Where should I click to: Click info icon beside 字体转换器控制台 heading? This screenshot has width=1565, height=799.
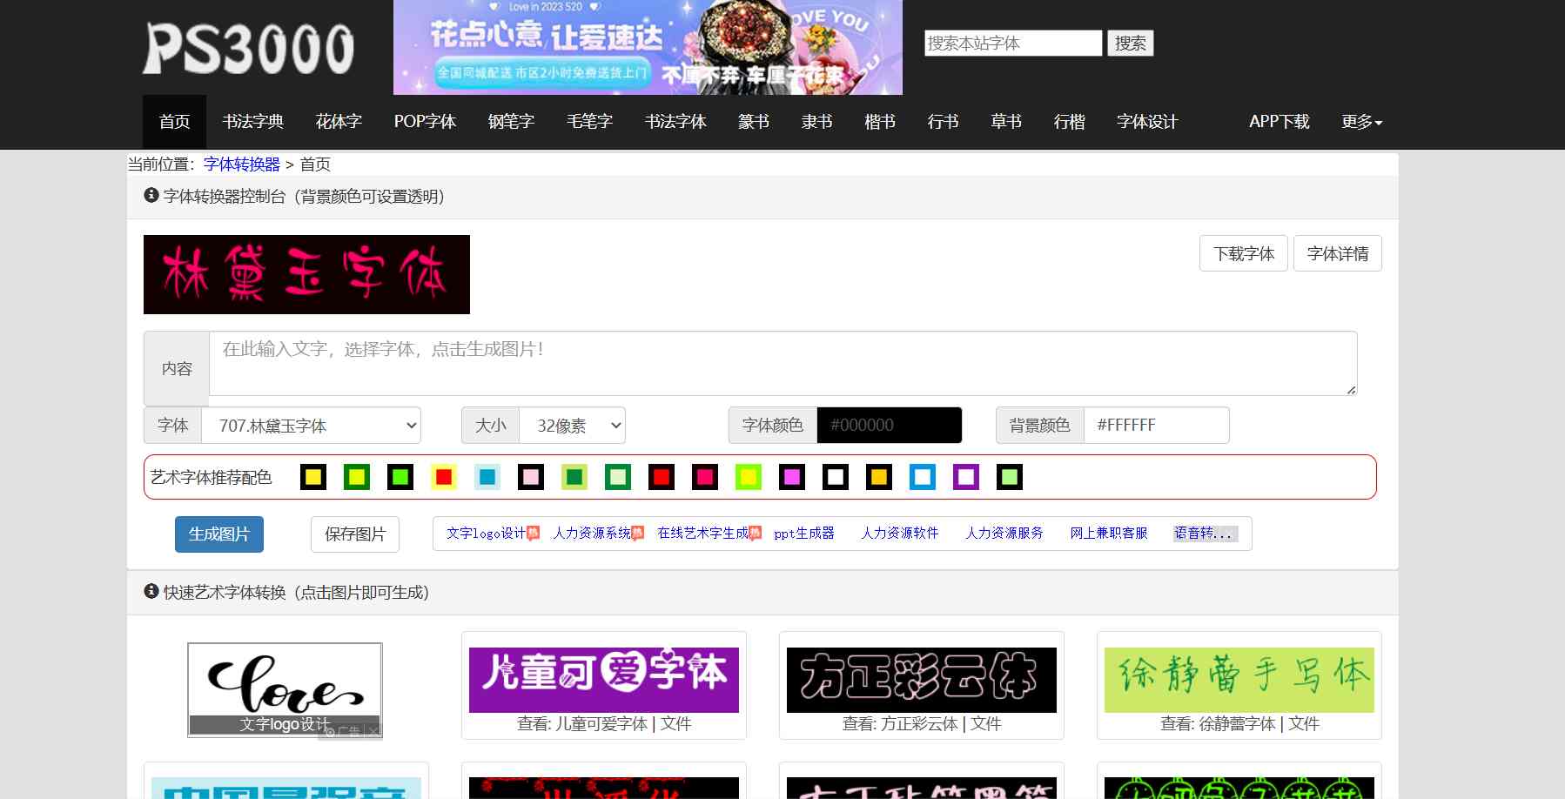[x=151, y=196]
